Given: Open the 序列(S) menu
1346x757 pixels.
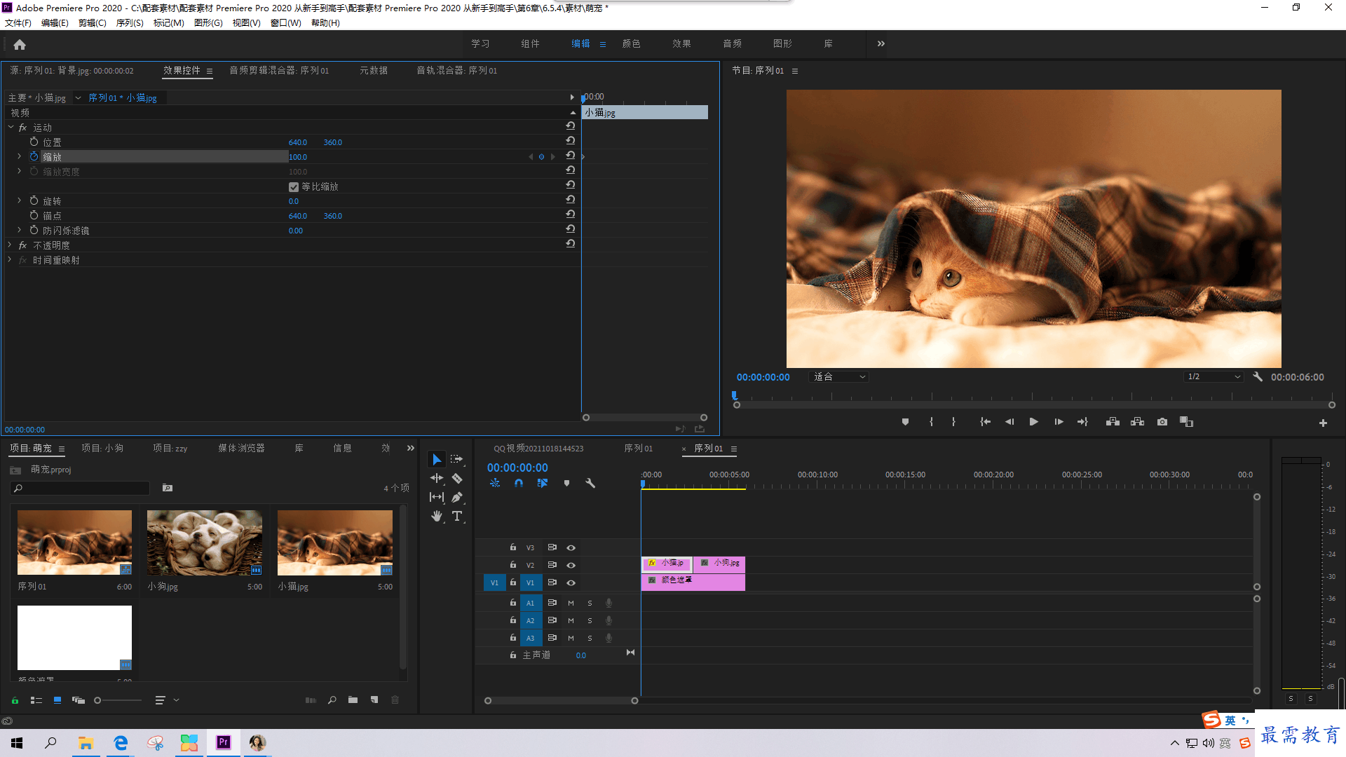Looking at the screenshot, I should point(130,23).
